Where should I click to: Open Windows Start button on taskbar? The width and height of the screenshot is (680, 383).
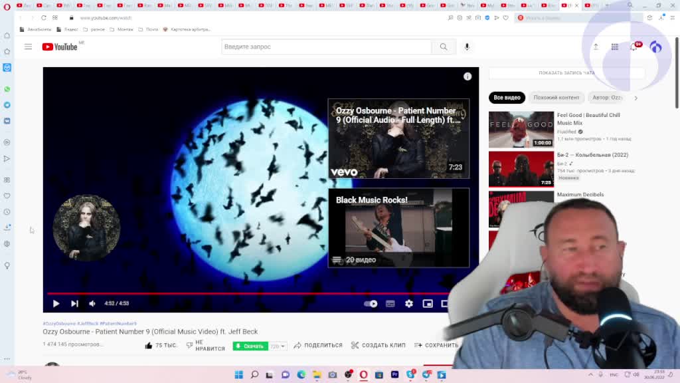click(x=238, y=375)
